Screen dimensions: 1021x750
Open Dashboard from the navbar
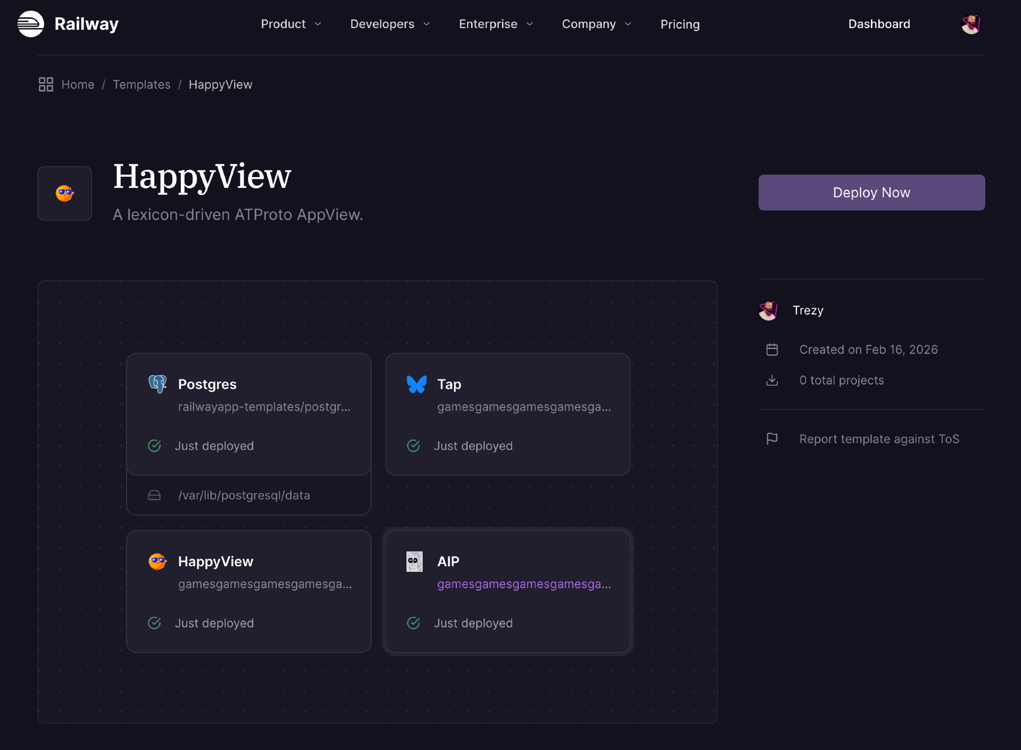tap(879, 24)
